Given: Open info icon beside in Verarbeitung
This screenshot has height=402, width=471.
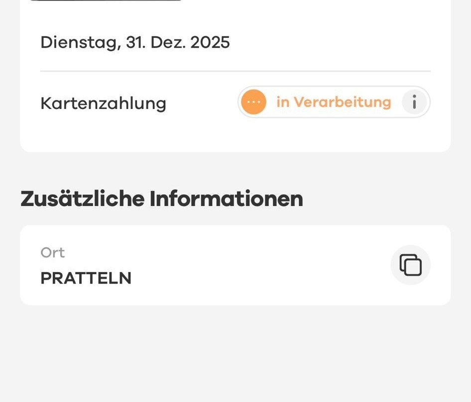Looking at the screenshot, I should pyautogui.click(x=414, y=102).
